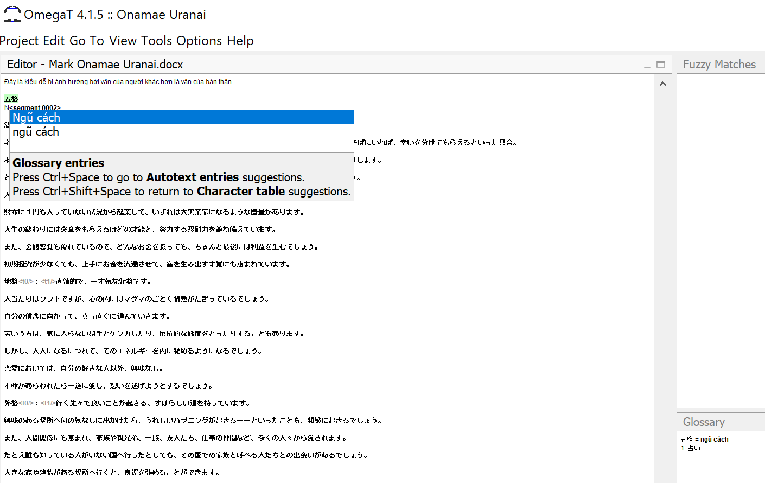This screenshot has height=483, width=765.
Task: Click the segment starting with 初期投資が
Action: tap(147, 264)
